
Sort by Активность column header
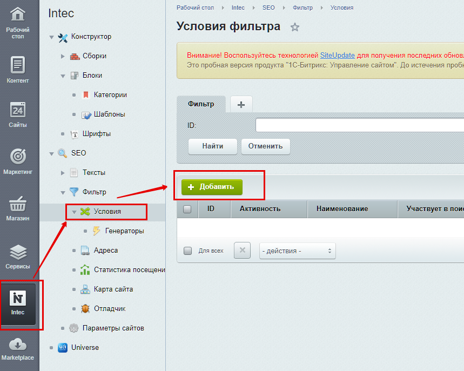[x=268, y=209]
